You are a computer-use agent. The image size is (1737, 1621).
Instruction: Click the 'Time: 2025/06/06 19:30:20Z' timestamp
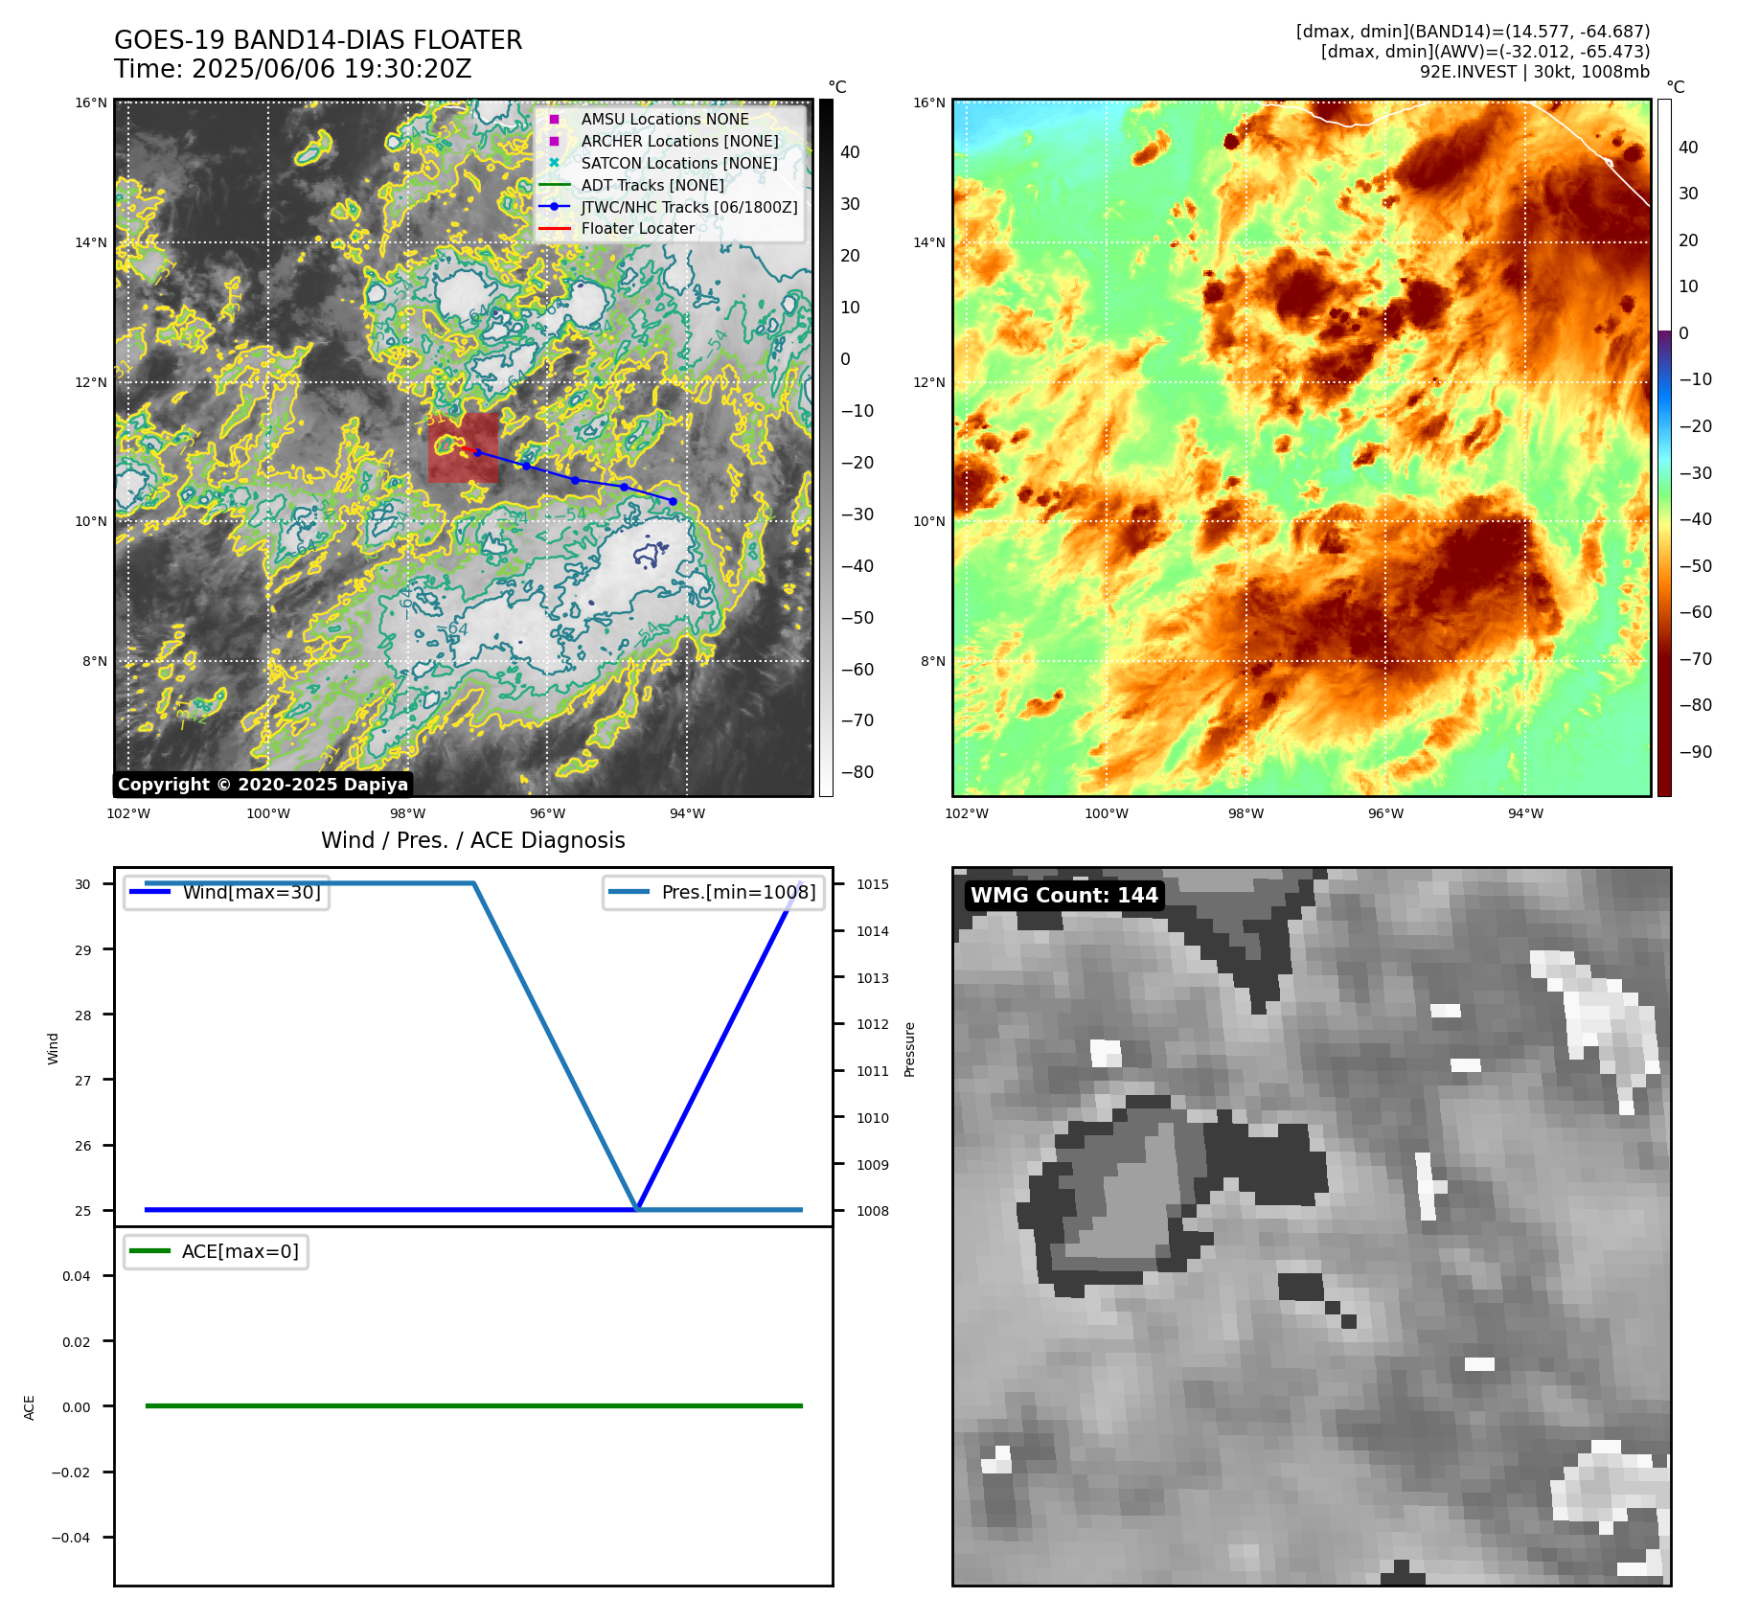pyautogui.click(x=293, y=69)
